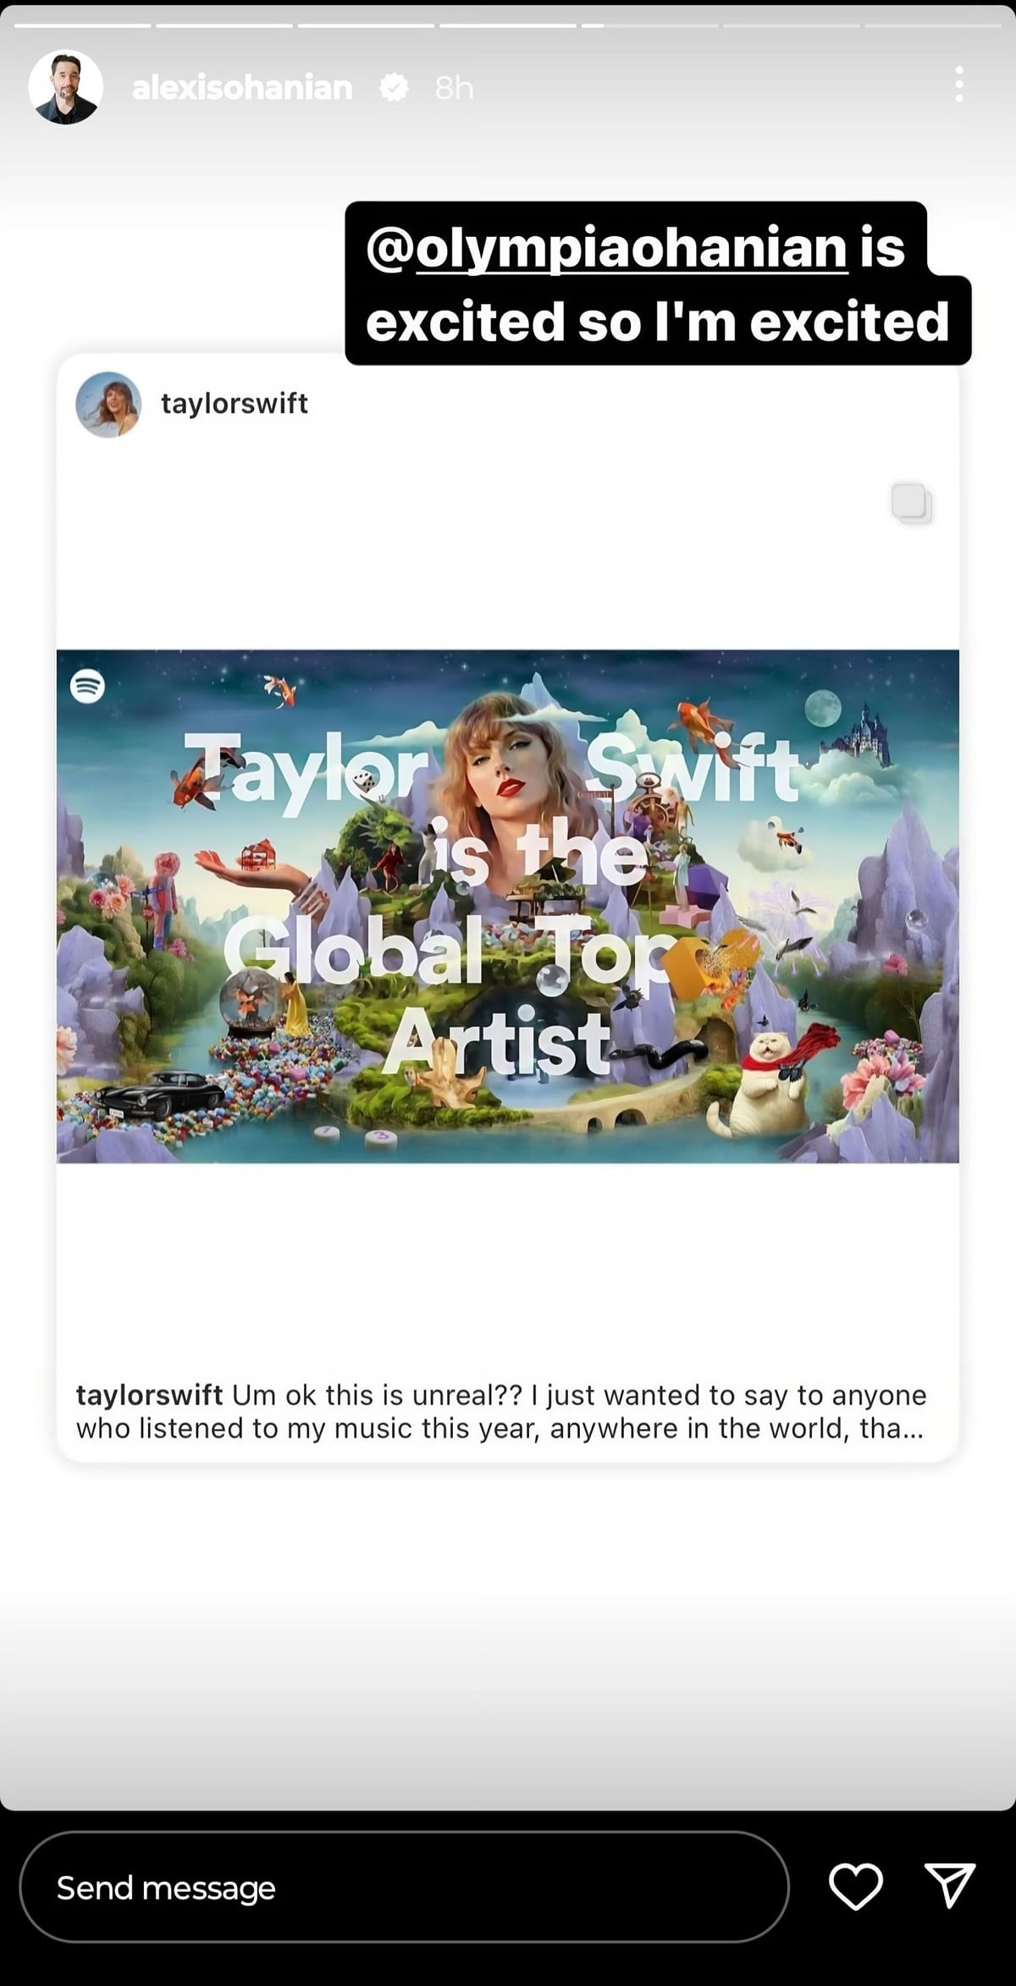Tap taylorswift's round profile avatar
This screenshot has height=1986, width=1016.
pos(108,404)
